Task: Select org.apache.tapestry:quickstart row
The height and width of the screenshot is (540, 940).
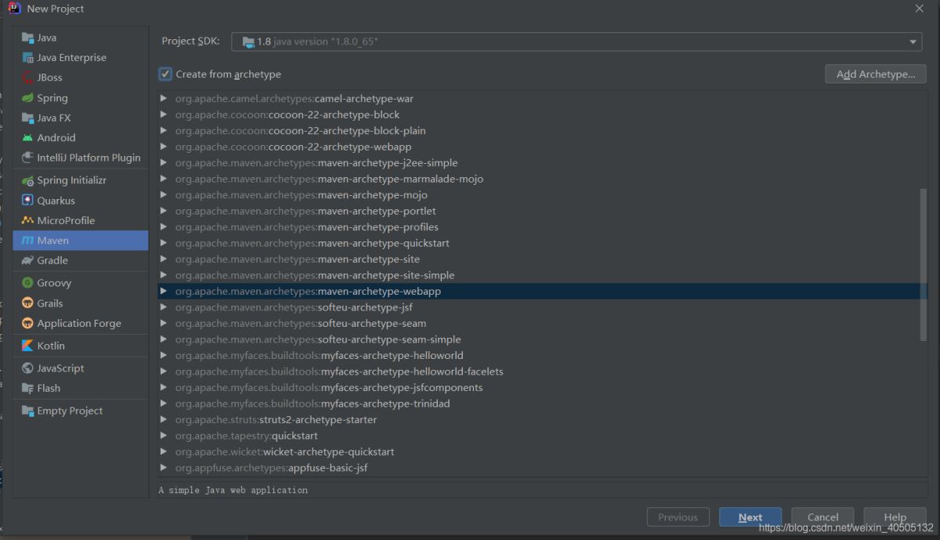Action: (542, 436)
